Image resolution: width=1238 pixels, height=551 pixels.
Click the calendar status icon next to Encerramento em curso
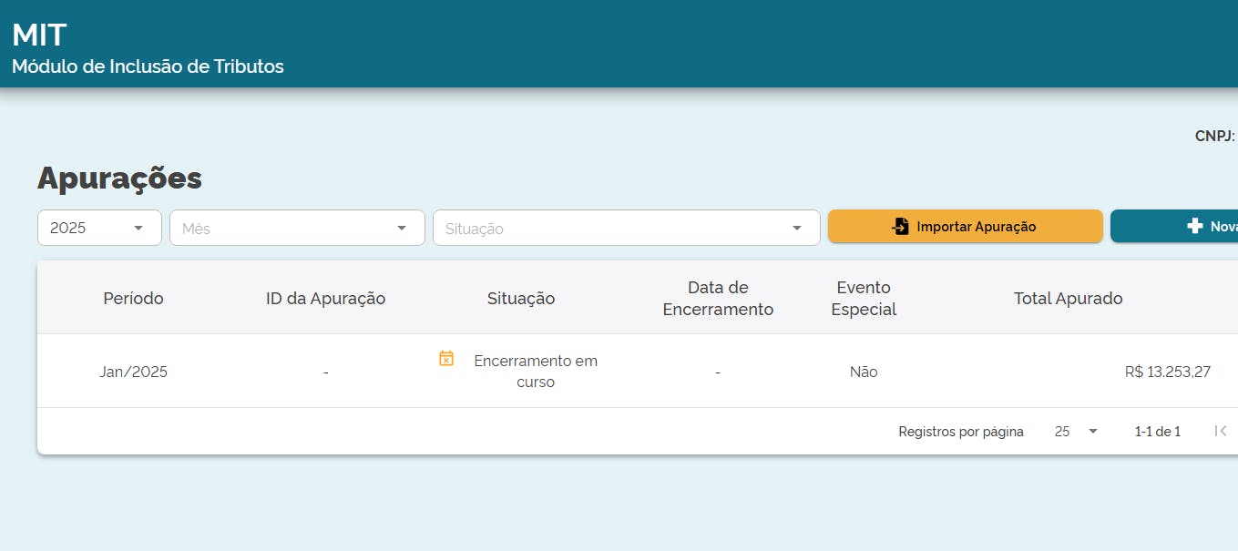click(x=446, y=358)
